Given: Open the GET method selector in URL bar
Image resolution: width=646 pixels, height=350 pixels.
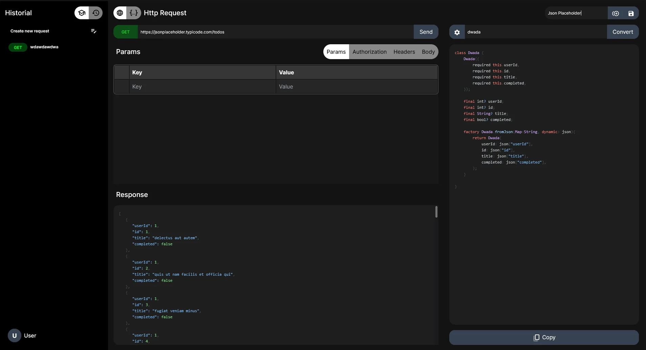Looking at the screenshot, I should (126, 32).
